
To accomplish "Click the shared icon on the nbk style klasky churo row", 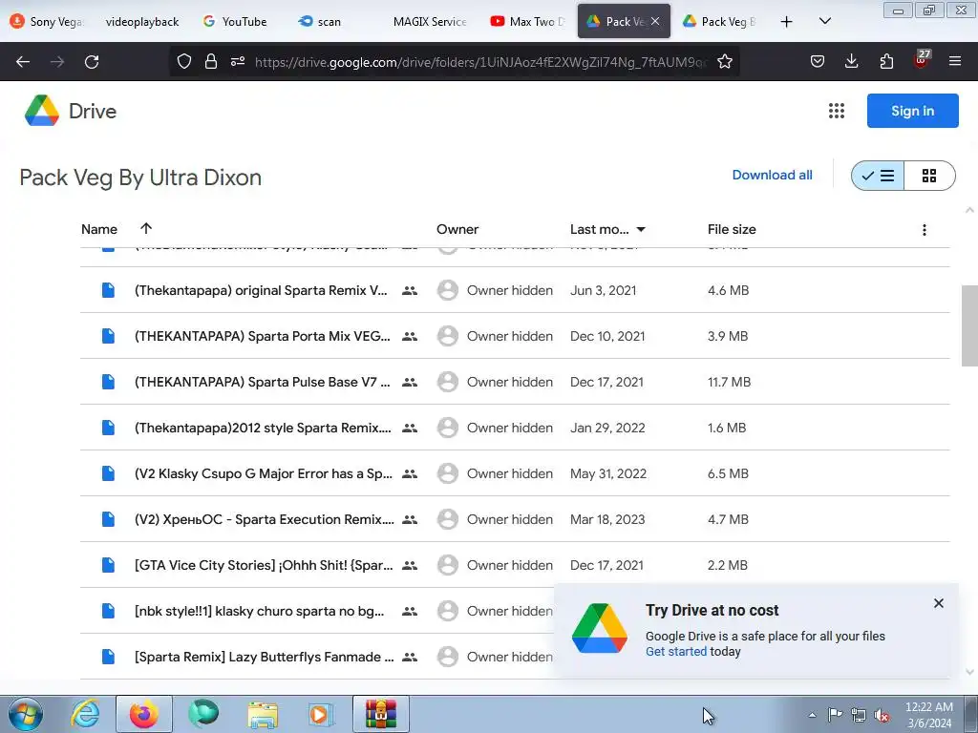I will 410,612.
